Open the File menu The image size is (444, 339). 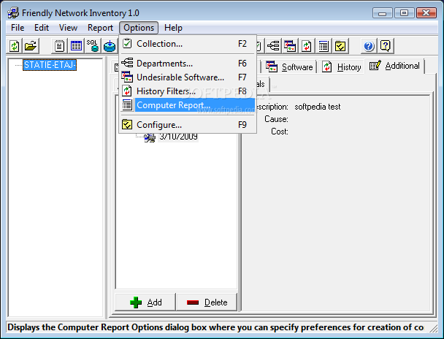(18, 28)
